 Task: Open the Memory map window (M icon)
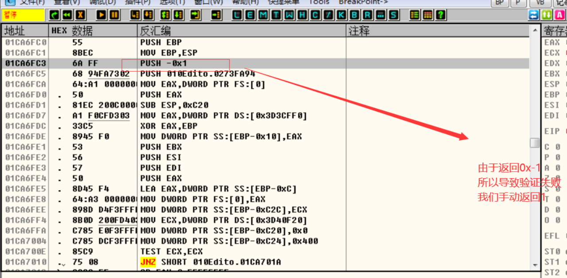point(263,15)
